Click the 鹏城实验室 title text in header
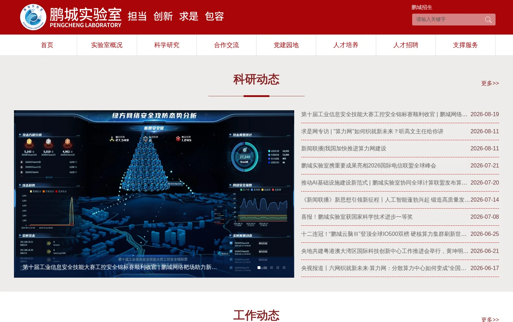This screenshot has width=513, height=322. pos(85,14)
